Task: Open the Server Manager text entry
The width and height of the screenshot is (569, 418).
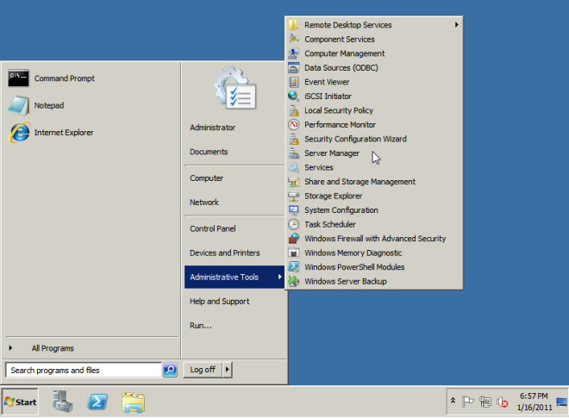Action: tap(332, 153)
